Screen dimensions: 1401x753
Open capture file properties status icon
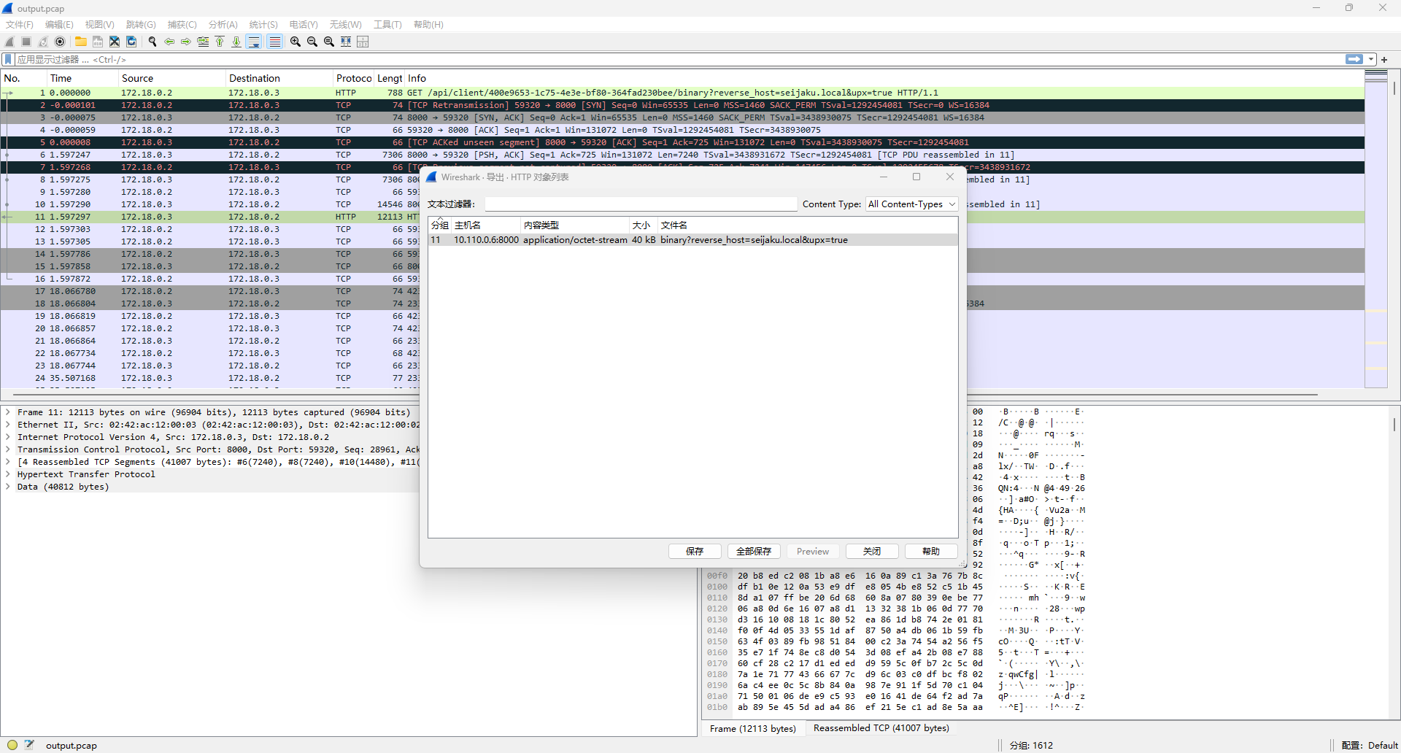(29, 745)
